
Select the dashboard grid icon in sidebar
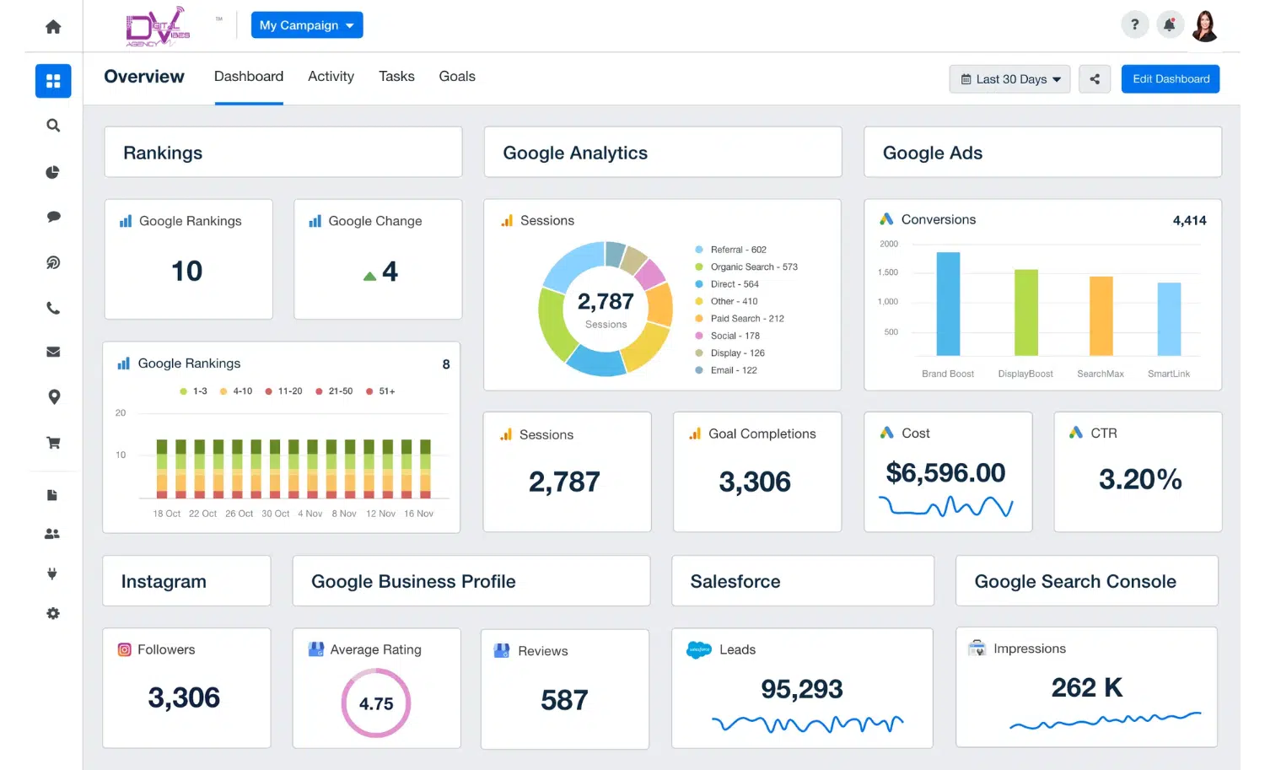click(53, 81)
